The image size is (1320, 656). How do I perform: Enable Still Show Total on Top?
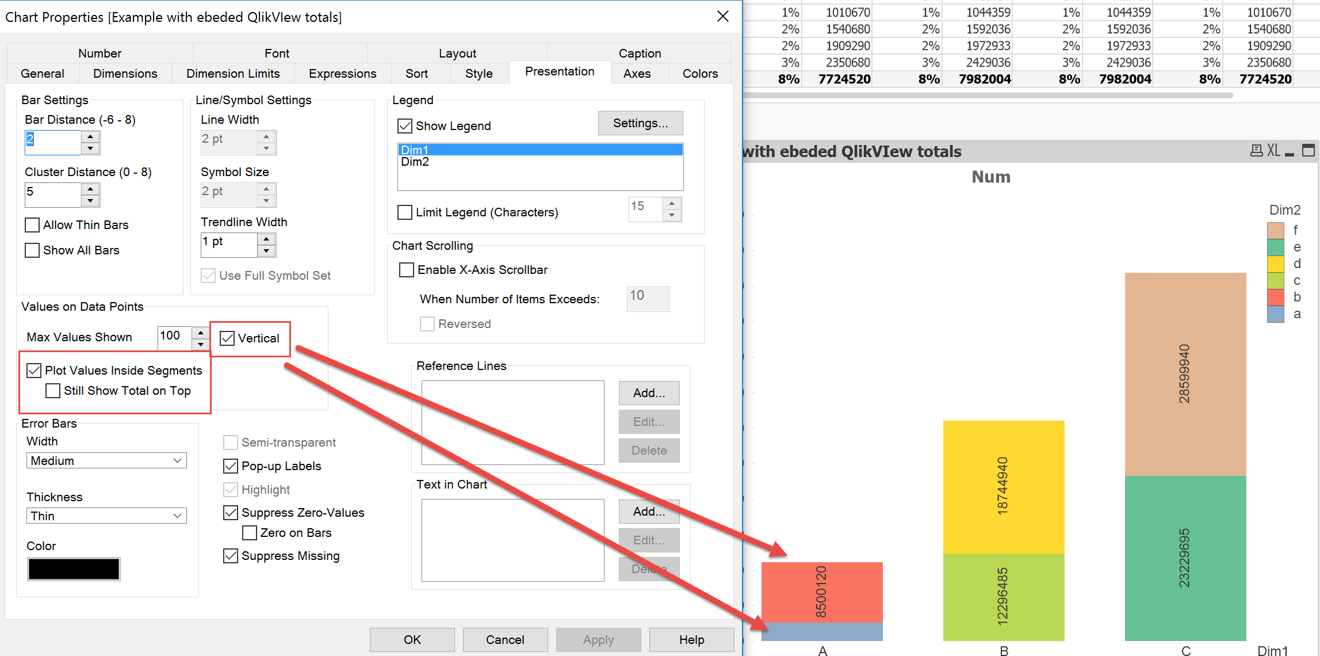[x=53, y=391]
